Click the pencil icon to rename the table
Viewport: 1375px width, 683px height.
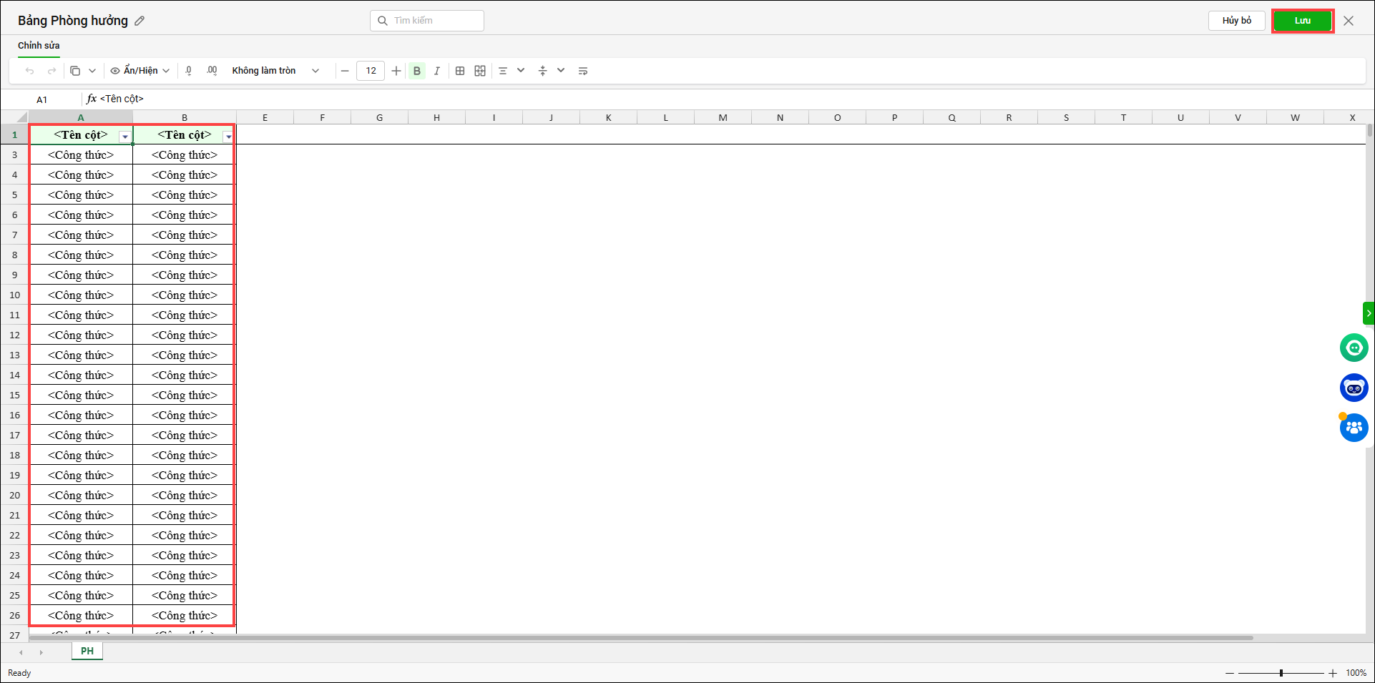pos(140,21)
